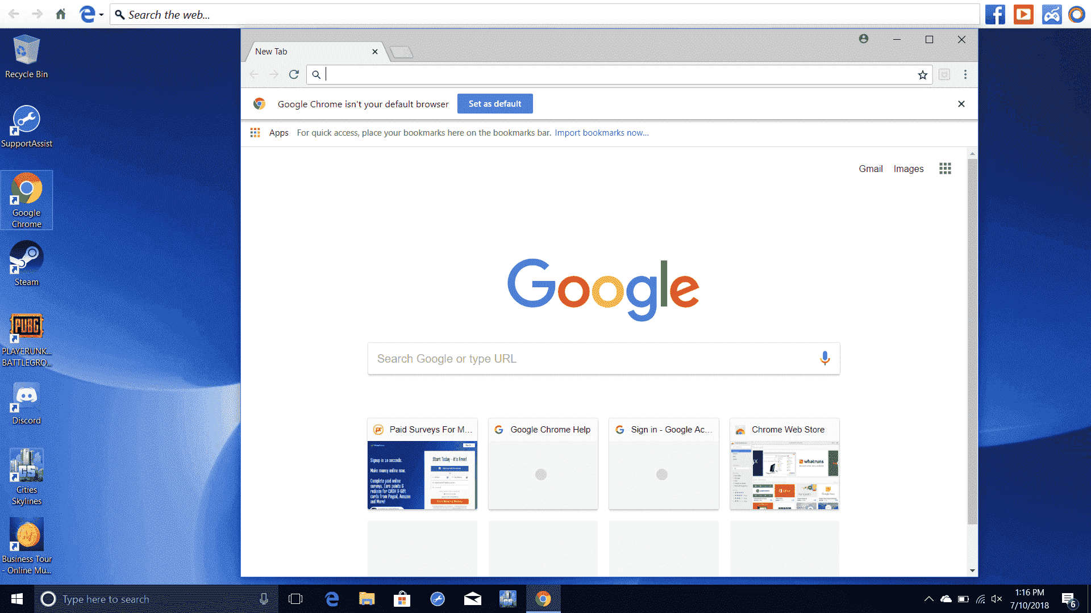The width and height of the screenshot is (1091, 613).
Task: Click the Search Google or type URL box
Action: [x=603, y=358]
